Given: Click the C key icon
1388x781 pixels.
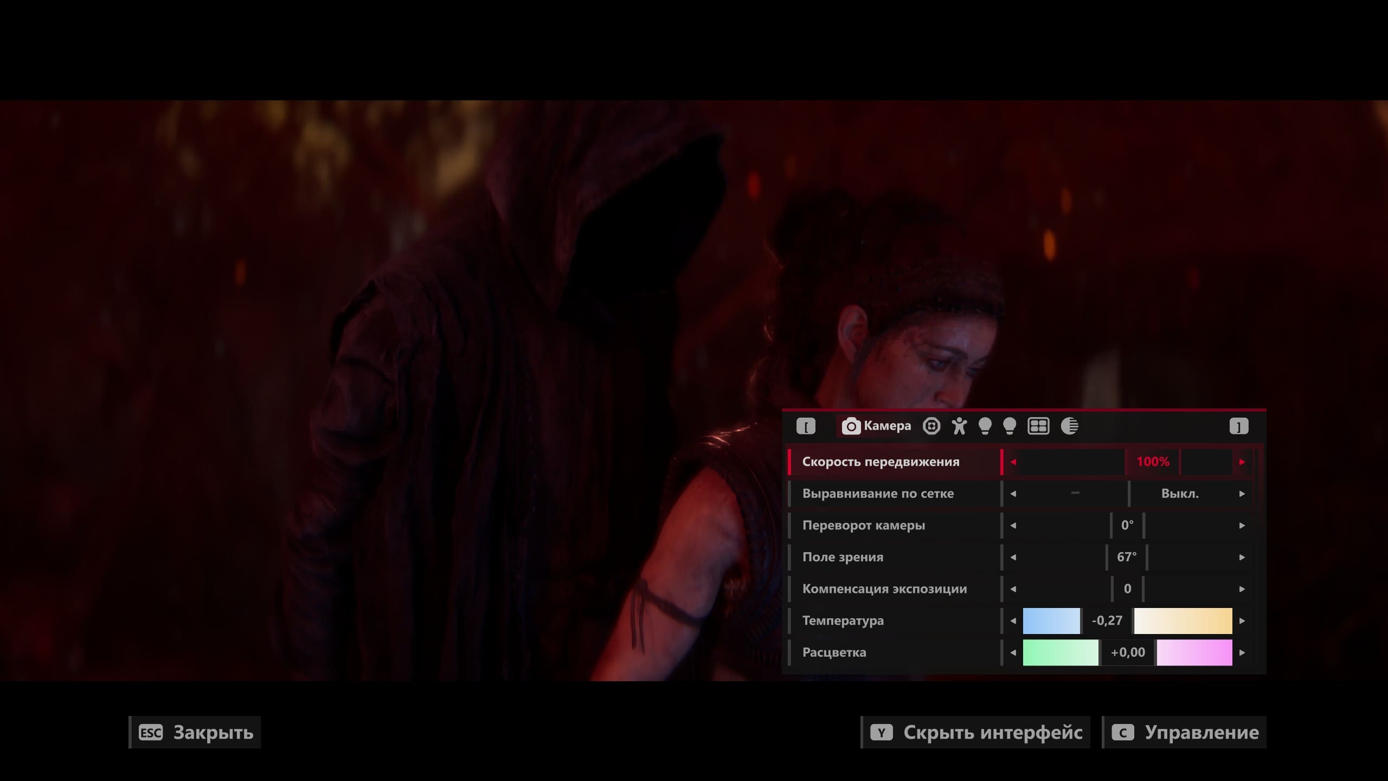Looking at the screenshot, I should [x=1123, y=733].
